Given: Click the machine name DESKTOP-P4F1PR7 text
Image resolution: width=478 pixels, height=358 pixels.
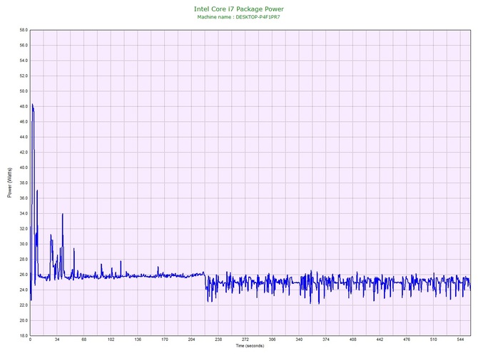Looking at the screenshot, I should [258, 17].
